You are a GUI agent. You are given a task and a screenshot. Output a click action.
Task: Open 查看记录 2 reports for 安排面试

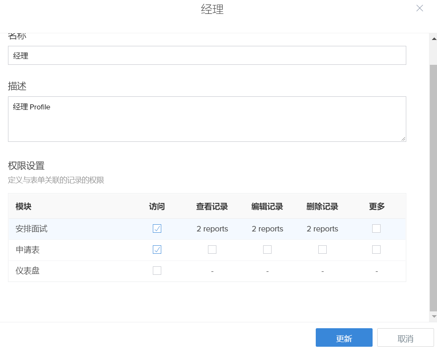212,229
